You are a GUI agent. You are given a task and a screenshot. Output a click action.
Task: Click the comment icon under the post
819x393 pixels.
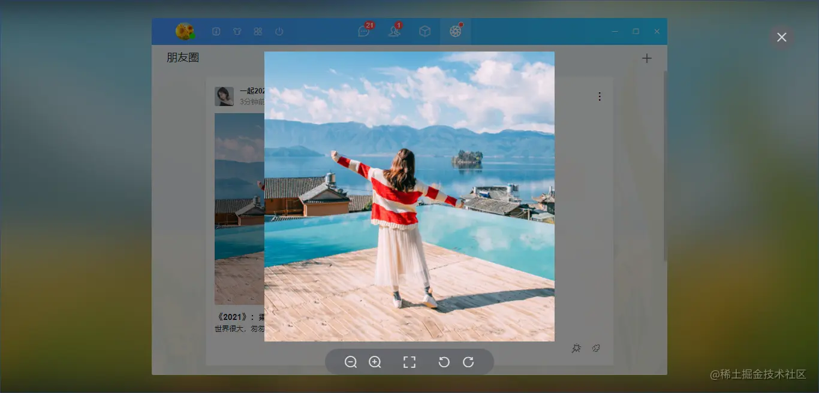(x=596, y=348)
